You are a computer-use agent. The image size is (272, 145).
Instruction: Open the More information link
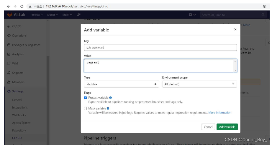tap(220, 113)
